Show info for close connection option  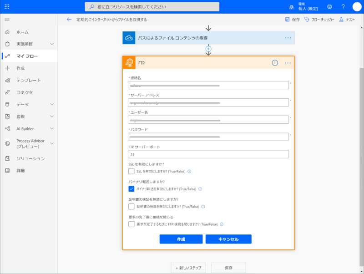(x=222, y=224)
